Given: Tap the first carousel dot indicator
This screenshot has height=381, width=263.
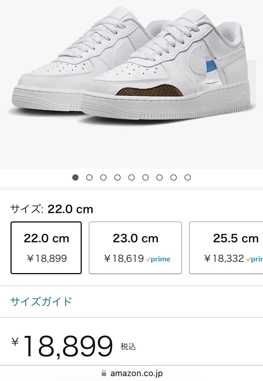Looking at the screenshot, I should (x=75, y=177).
